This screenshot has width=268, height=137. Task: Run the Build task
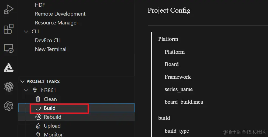coord(50,108)
